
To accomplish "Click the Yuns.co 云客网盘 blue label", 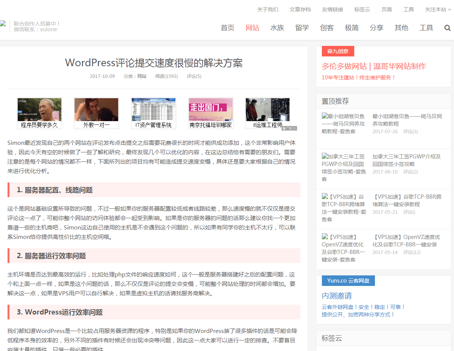I will click(x=348, y=281).
